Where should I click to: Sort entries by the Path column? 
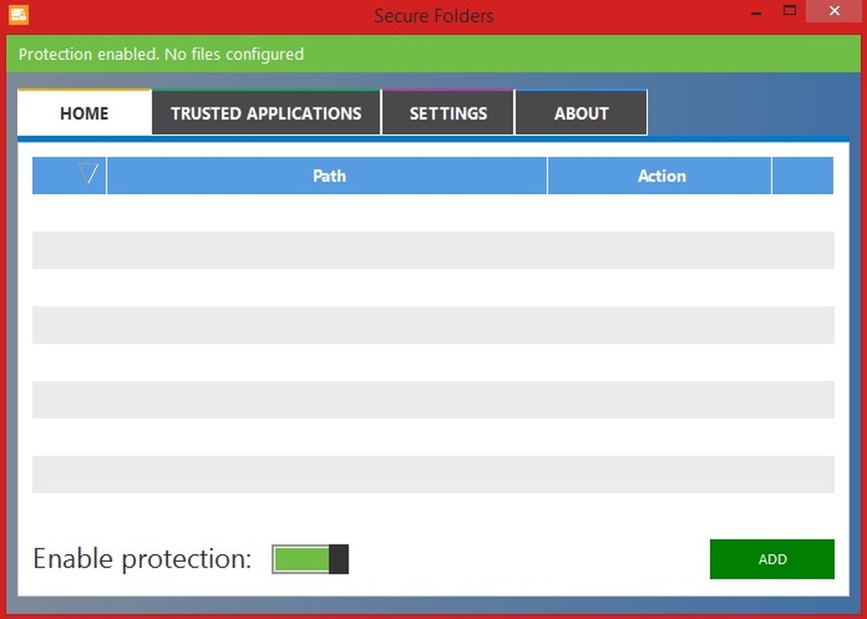pos(329,175)
